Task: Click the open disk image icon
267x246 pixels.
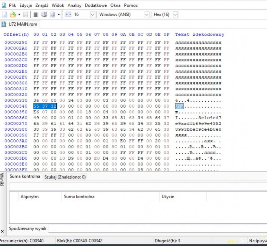Action: point(52,15)
